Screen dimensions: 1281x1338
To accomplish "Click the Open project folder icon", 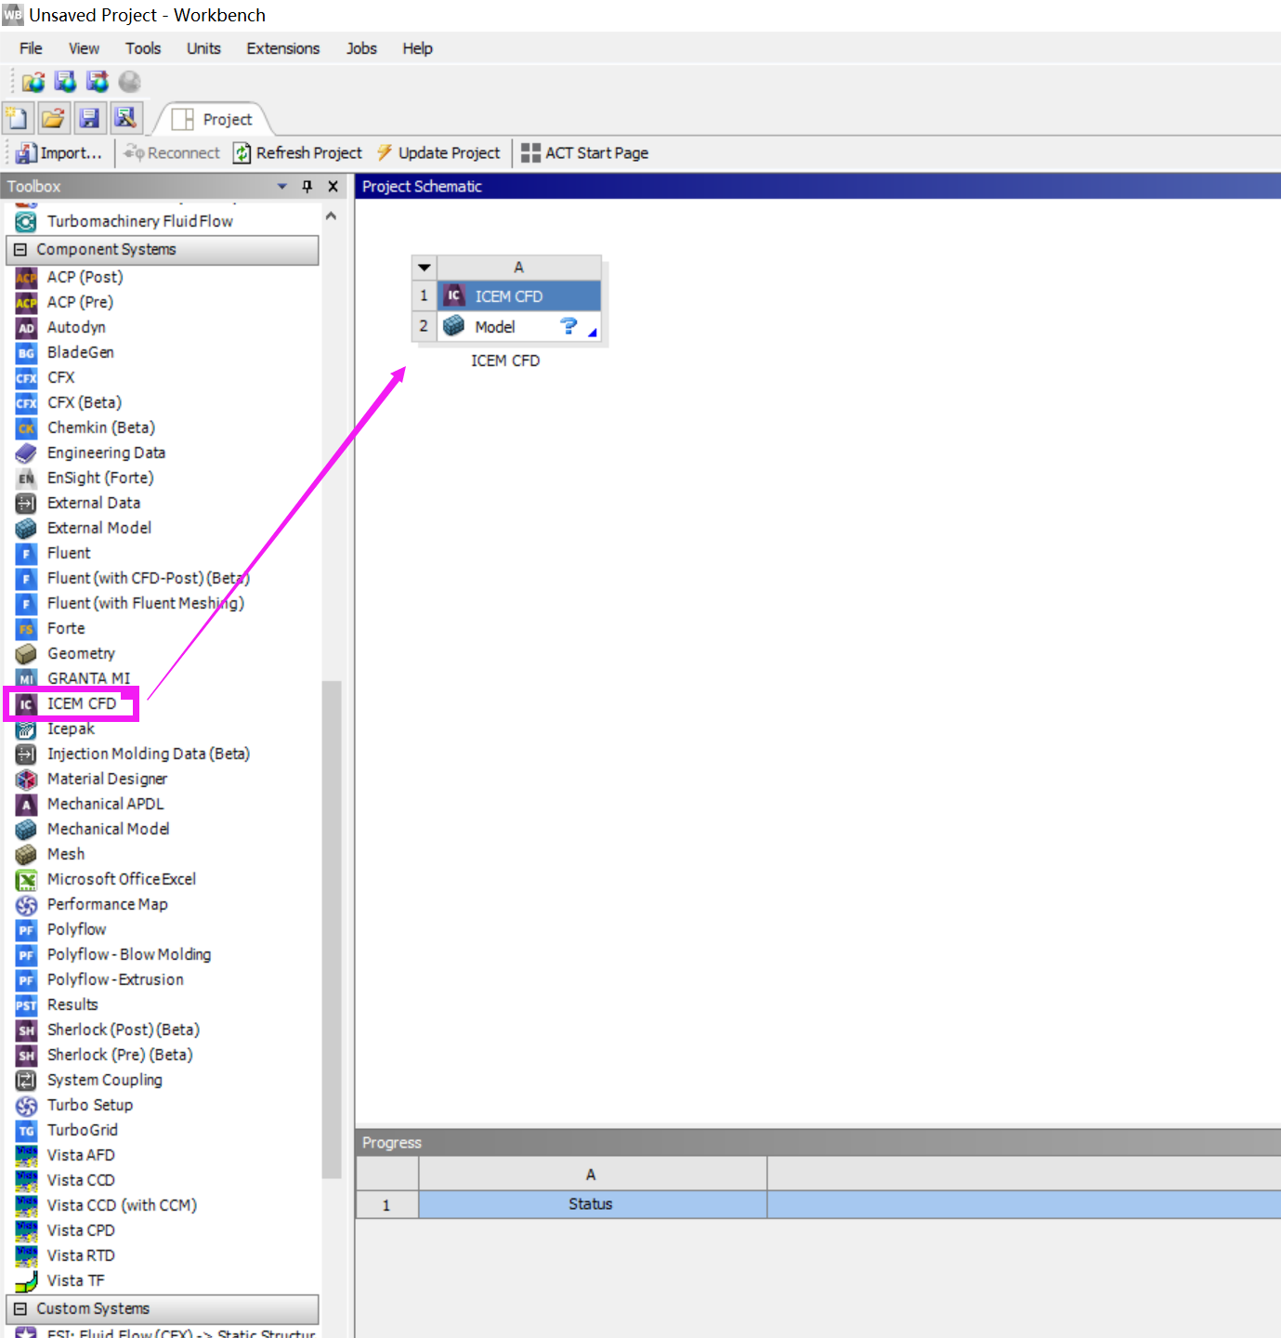I will tap(53, 118).
